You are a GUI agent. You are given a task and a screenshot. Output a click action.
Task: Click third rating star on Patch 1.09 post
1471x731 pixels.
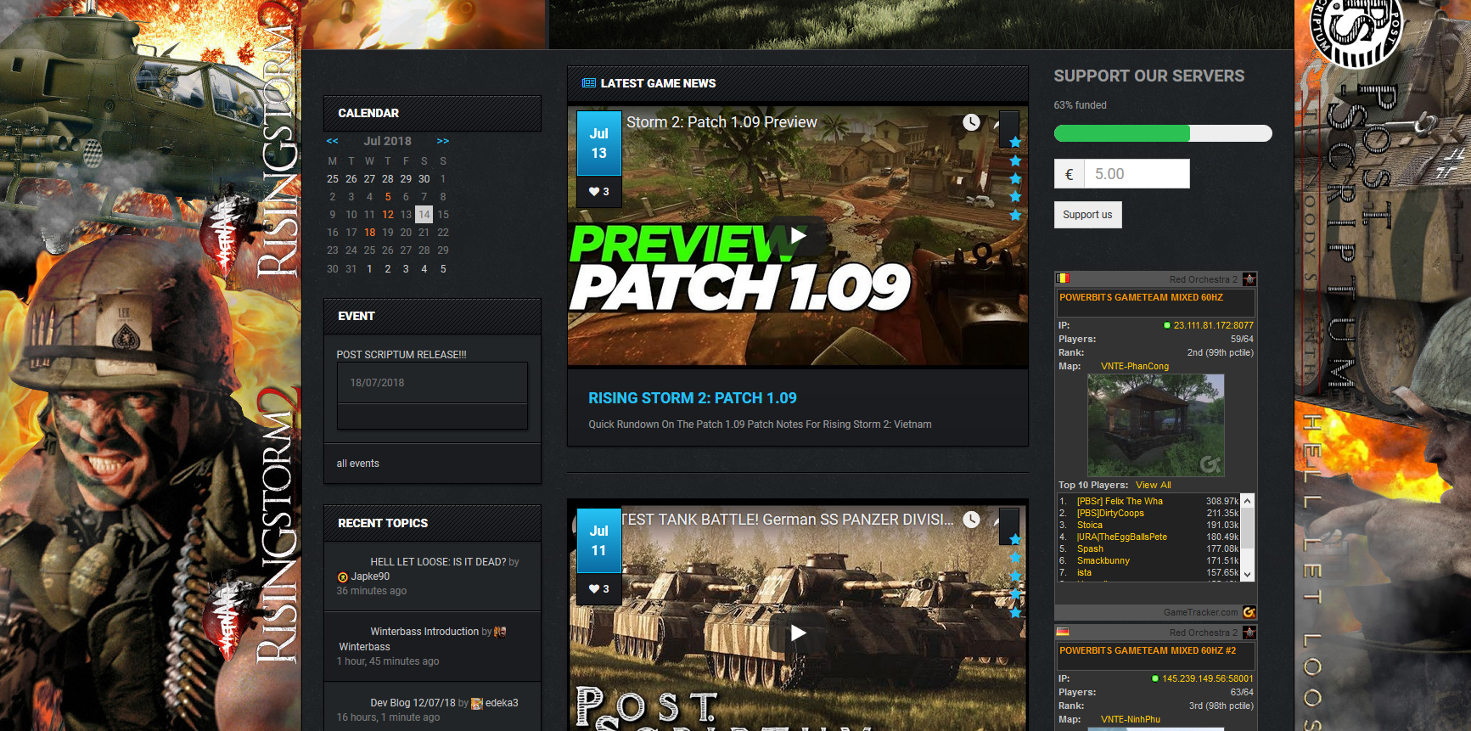click(x=1015, y=179)
